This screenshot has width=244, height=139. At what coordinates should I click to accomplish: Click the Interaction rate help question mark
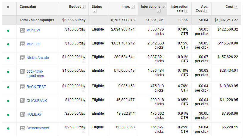pyautogui.click(x=186, y=11)
